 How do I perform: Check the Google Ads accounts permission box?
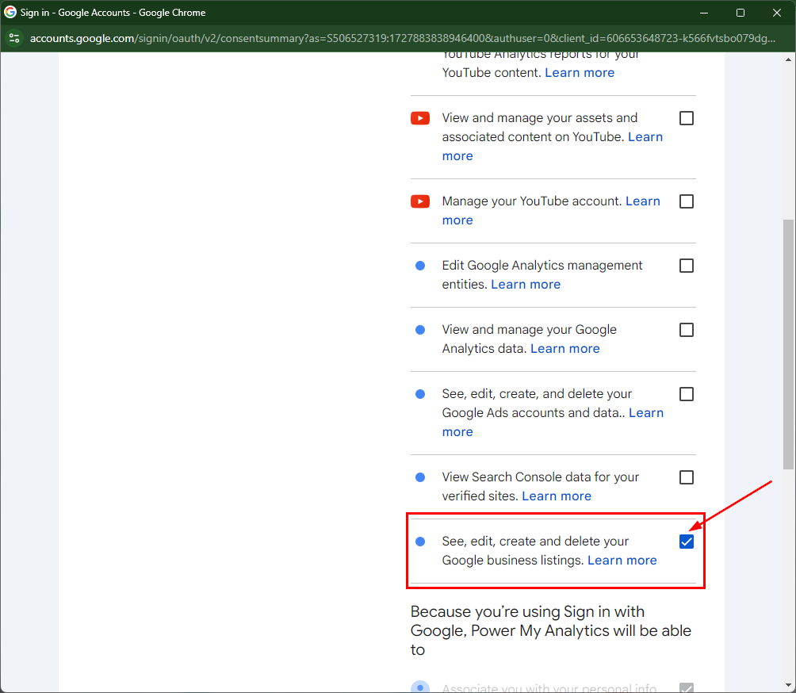click(x=687, y=394)
